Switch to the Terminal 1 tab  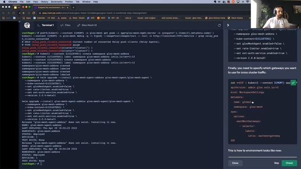point(46,25)
